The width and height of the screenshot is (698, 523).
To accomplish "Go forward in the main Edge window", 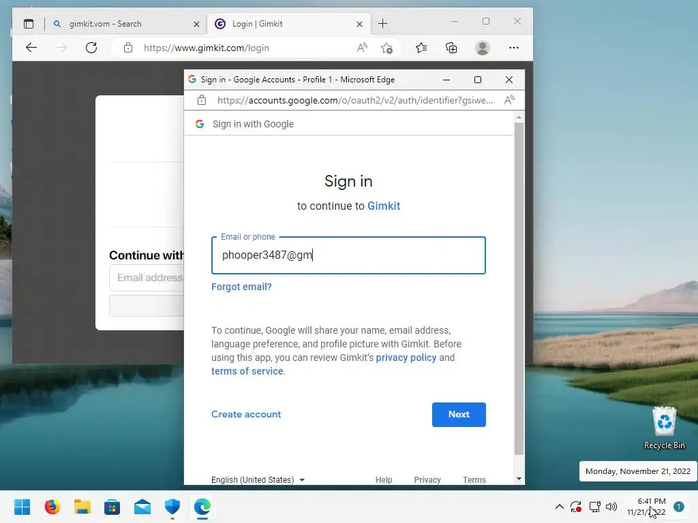I will [61, 48].
